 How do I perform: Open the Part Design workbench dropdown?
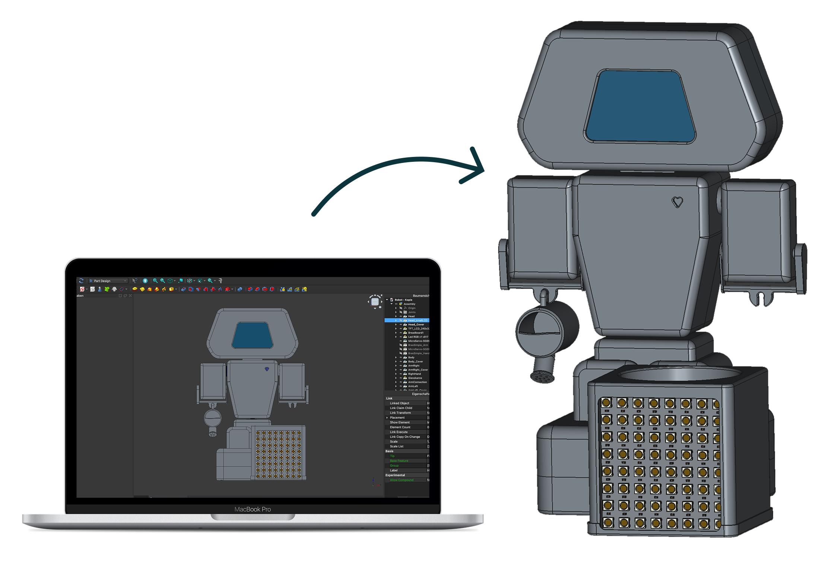108,281
